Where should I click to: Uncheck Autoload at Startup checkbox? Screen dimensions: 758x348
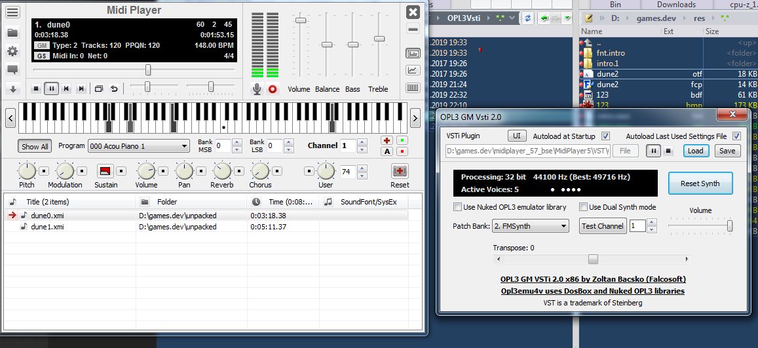tap(606, 136)
